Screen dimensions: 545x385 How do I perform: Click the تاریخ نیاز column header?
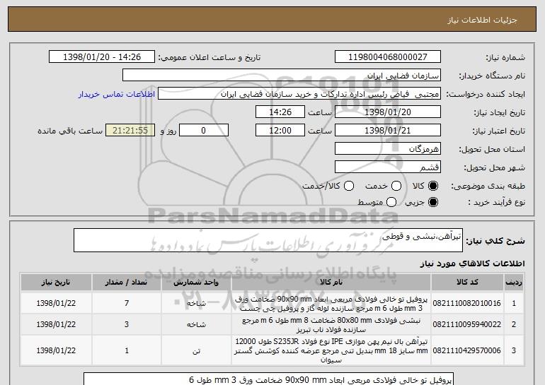click(56, 283)
